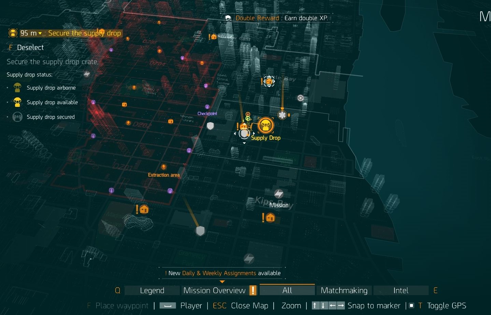Select the highlighted safe house in Turtle Bay
Screen dimensions: 491x315
coord(269,81)
